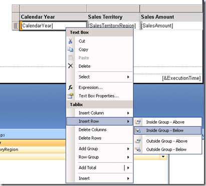Screen dimensions: 206x186
Task: Open the Expression... dialog entry
Action: coord(100,87)
